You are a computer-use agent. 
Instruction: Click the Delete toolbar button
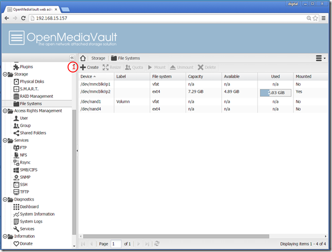pyautogui.click(x=207, y=67)
